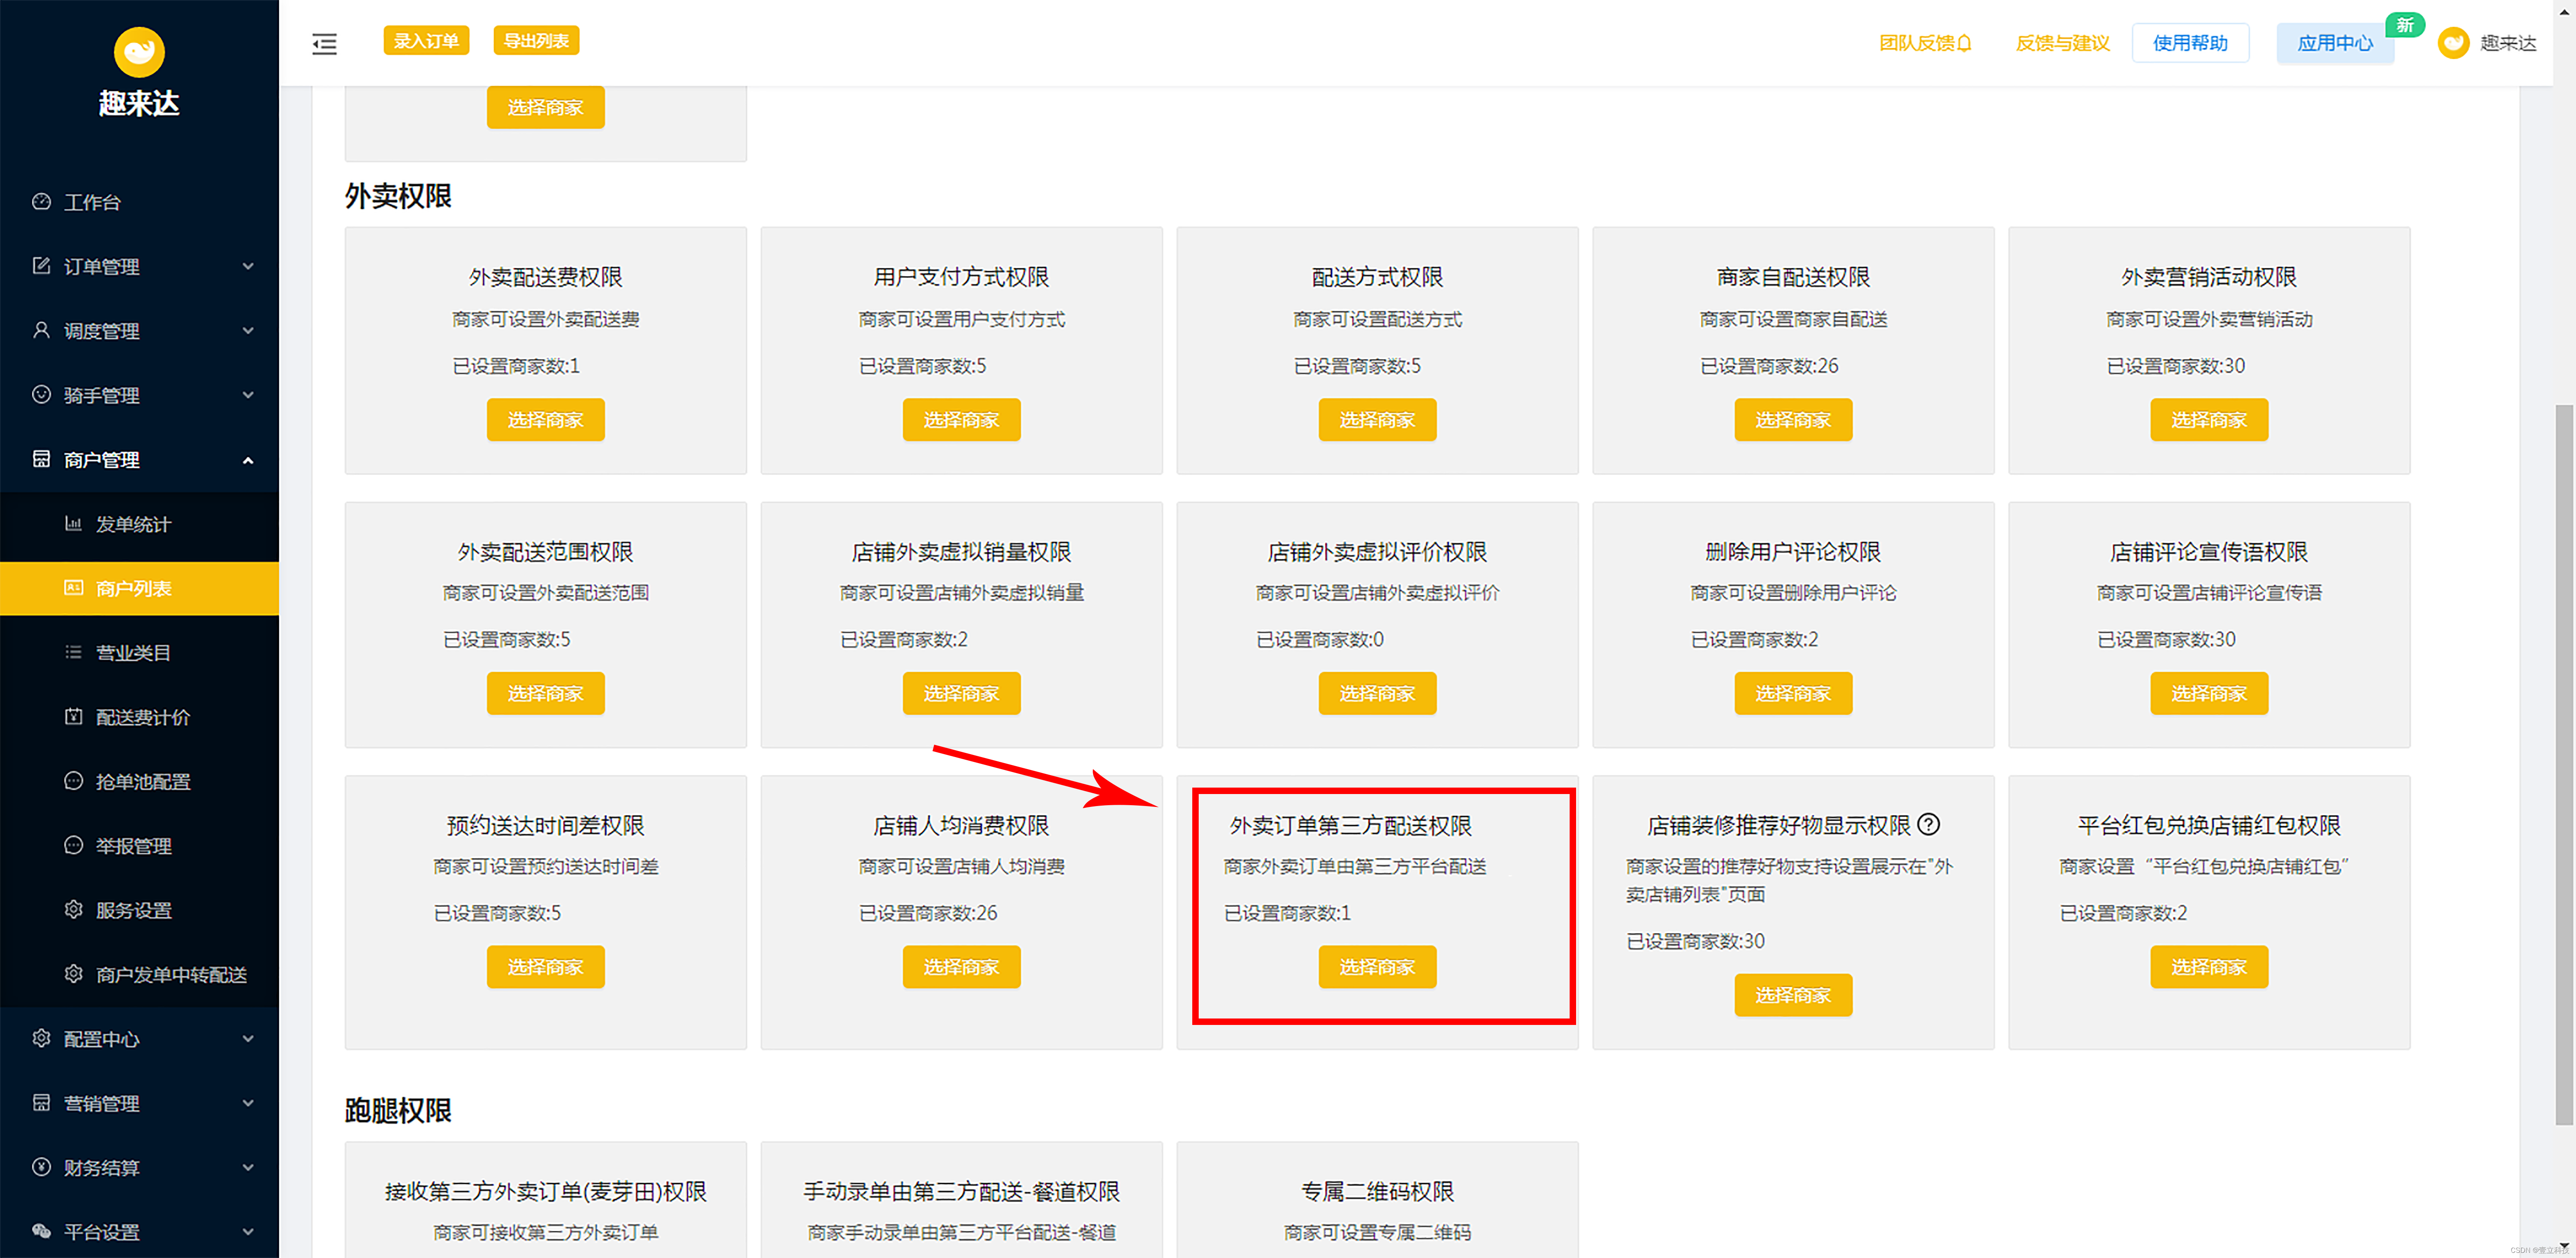Click the 服务设置 gear icon item

(73, 910)
